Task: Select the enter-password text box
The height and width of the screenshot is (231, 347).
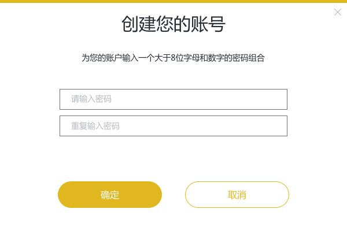Action: point(173,99)
